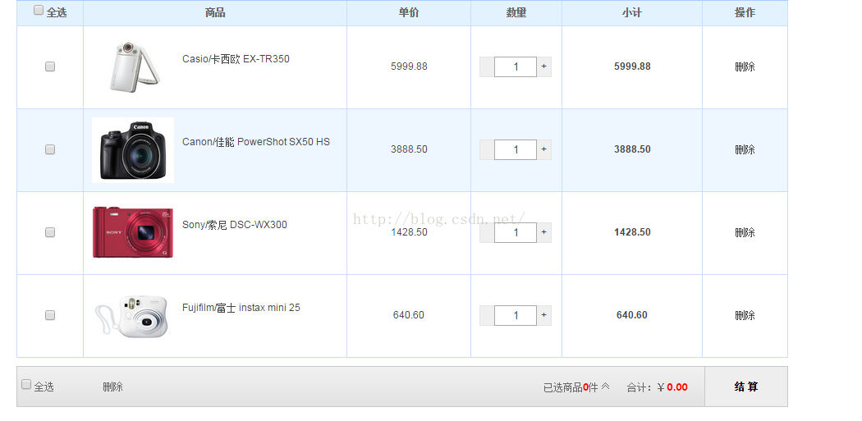Click the 数量 column header
The height and width of the screenshot is (421, 862).
[x=516, y=12]
